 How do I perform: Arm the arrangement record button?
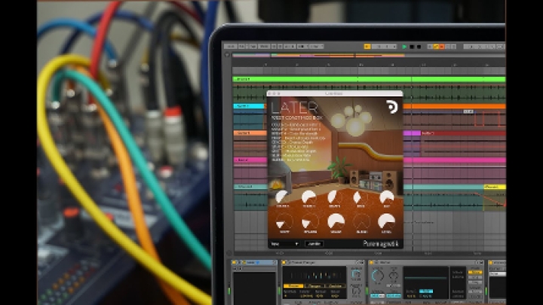point(419,47)
